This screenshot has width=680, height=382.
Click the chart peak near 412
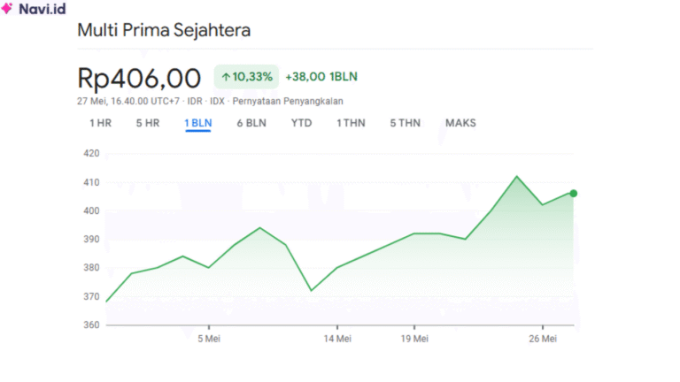516,176
